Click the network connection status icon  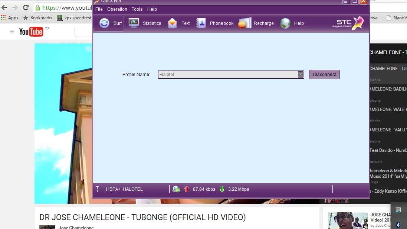[176, 189]
